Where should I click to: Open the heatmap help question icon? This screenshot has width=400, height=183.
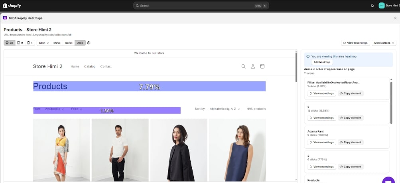point(89,43)
